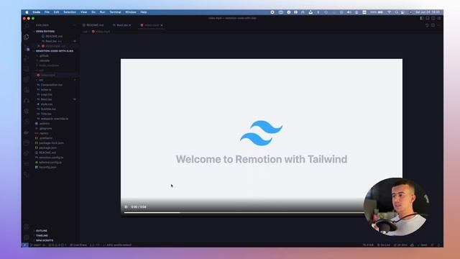Click the notifications bell in status bar
The height and width of the screenshot is (259, 460).
point(438,245)
